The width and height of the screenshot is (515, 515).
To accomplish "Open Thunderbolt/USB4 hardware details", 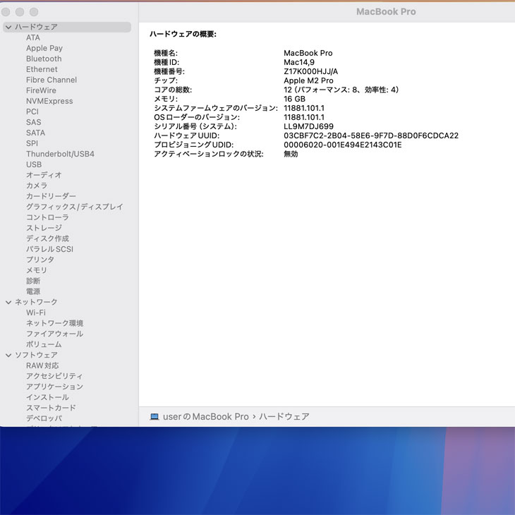I will [x=60, y=154].
